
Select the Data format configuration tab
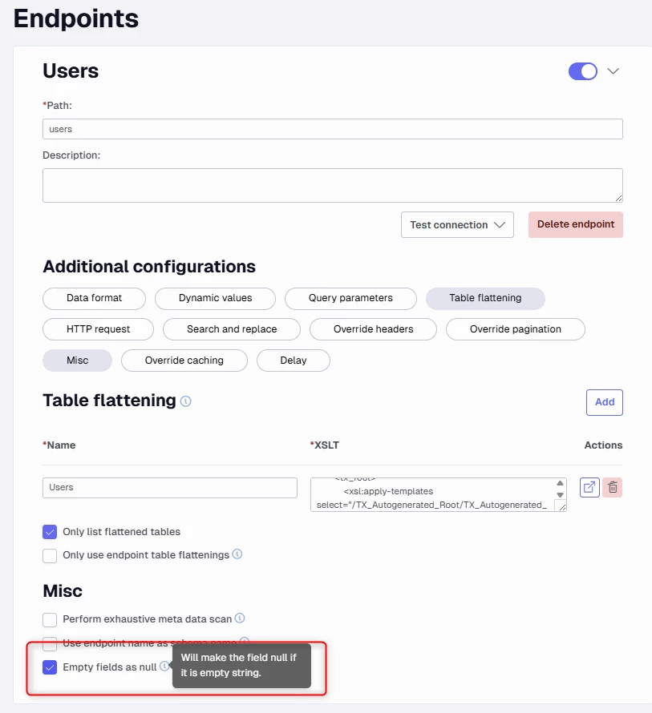pyautogui.click(x=95, y=298)
